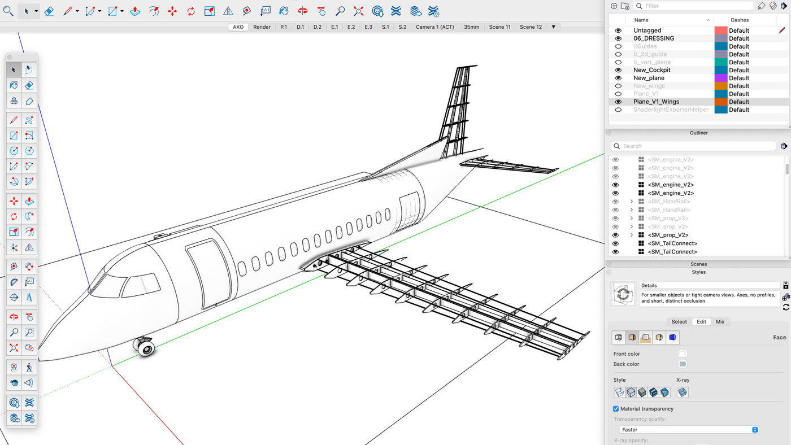Click Zoom Extents in the top toolbar
The height and width of the screenshot is (445, 791).
click(359, 11)
